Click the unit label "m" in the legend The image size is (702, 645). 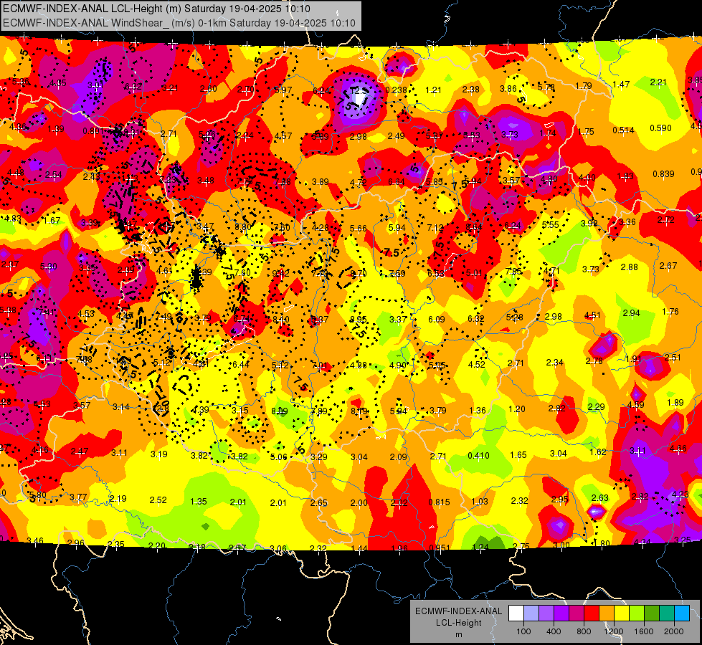click(458, 634)
